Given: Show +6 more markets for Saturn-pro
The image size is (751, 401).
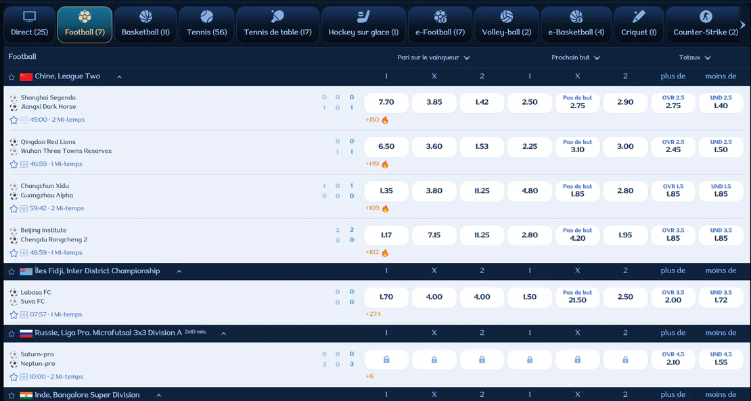Looking at the screenshot, I should pyautogui.click(x=369, y=377).
